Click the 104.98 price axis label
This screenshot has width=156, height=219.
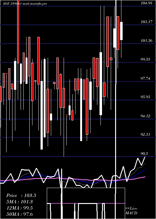[146, 3]
